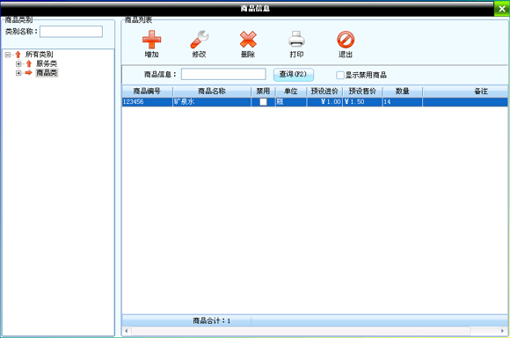
Task: Click the 预设售价 column header
Action: 362,92
